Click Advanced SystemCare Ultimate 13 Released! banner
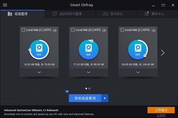178x118 pixels. [31, 110]
